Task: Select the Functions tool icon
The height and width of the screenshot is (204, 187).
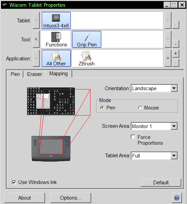Action: point(56,39)
